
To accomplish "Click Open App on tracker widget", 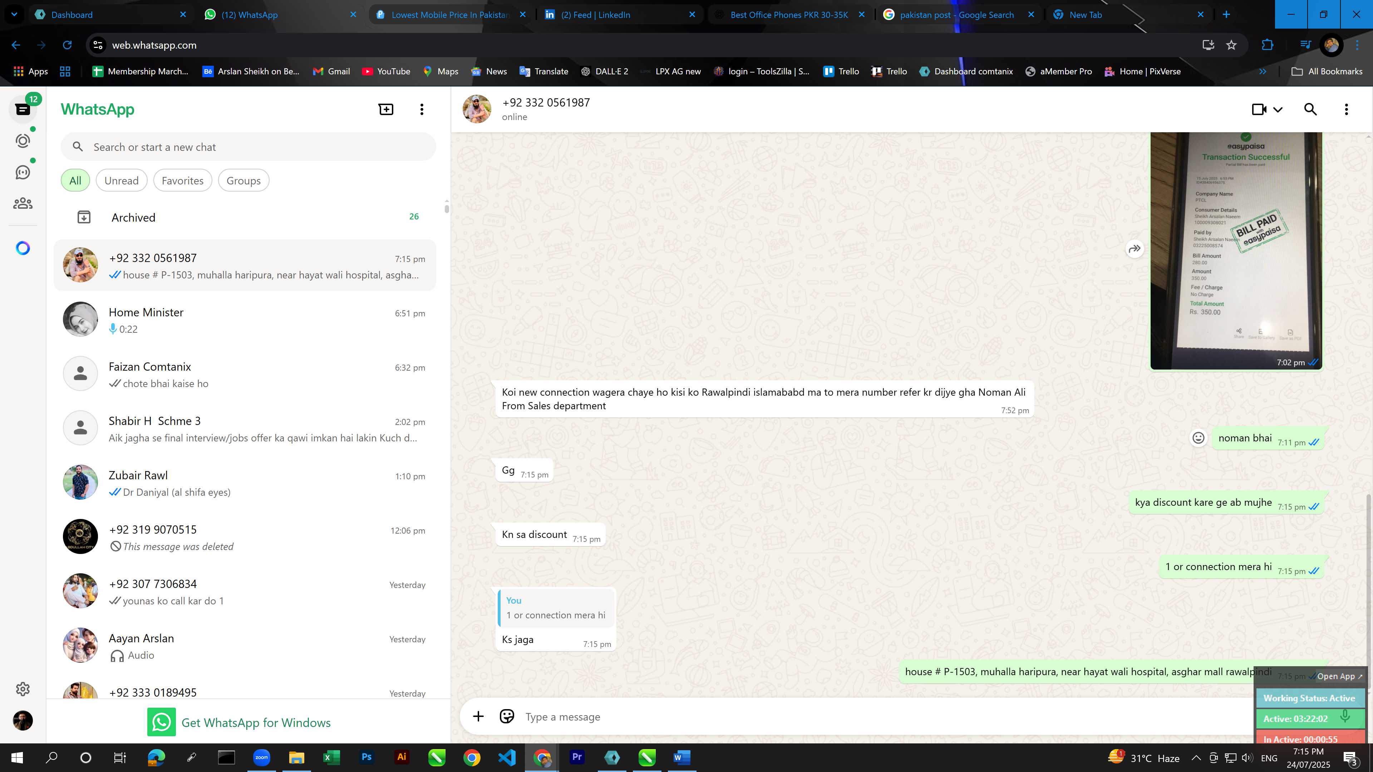I will click(x=1340, y=676).
